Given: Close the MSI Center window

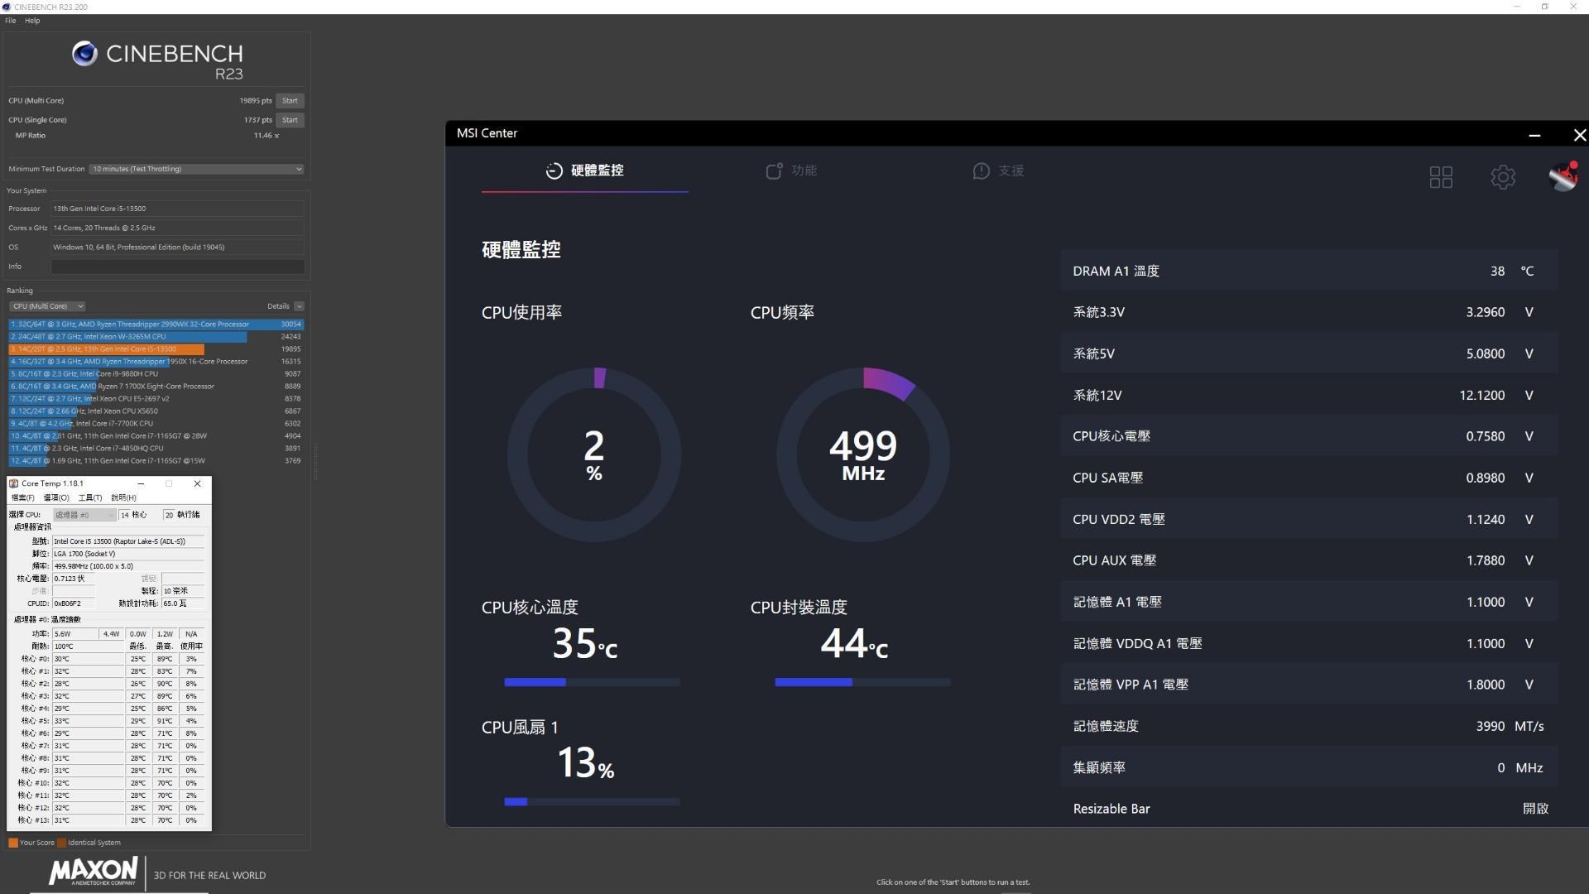Looking at the screenshot, I should (x=1579, y=134).
